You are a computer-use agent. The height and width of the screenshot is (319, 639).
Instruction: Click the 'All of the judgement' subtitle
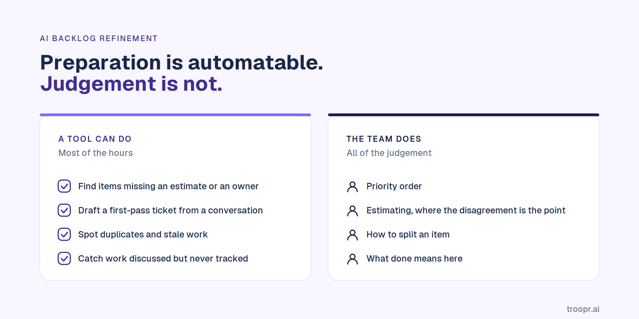389,153
